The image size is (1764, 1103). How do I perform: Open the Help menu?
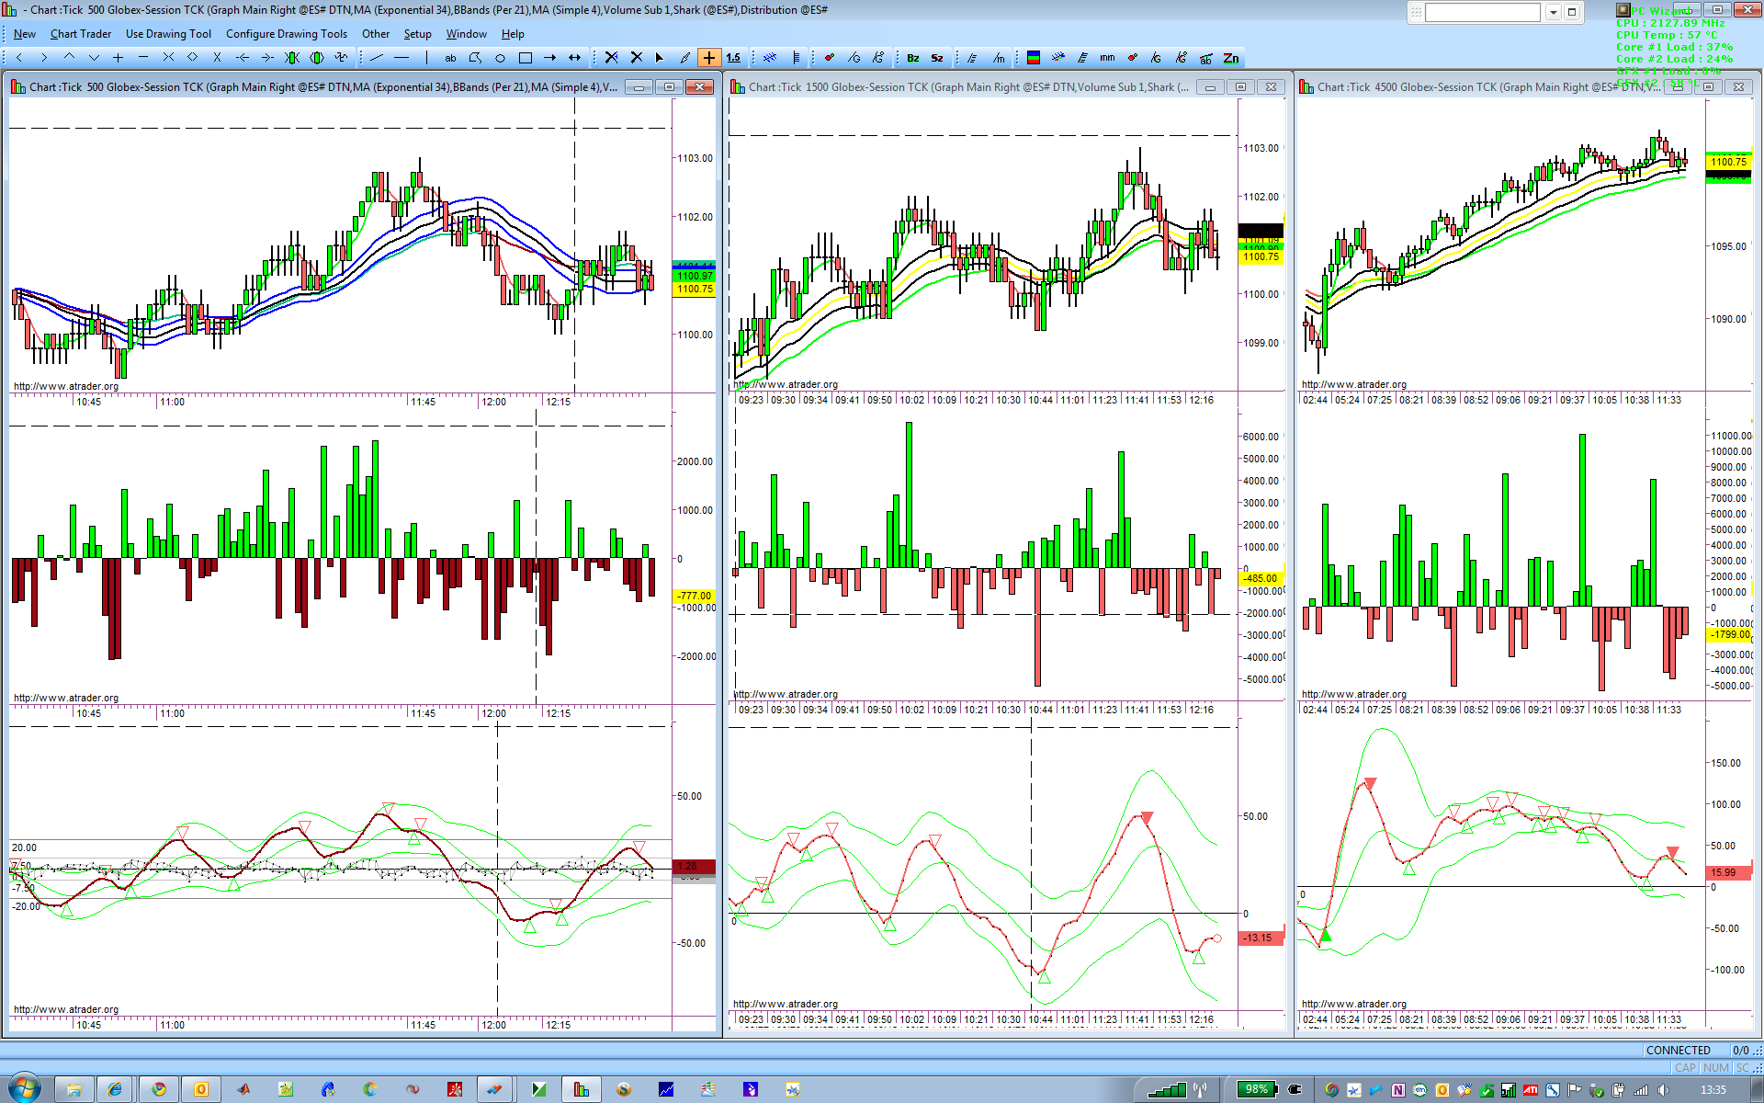point(513,34)
